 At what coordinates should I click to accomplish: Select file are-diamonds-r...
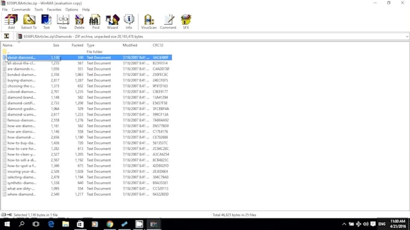click(x=87, y=69)
